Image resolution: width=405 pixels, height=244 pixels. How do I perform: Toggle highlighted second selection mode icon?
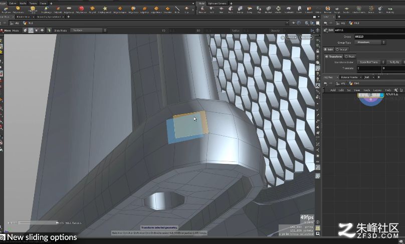[x=31, y=30]
